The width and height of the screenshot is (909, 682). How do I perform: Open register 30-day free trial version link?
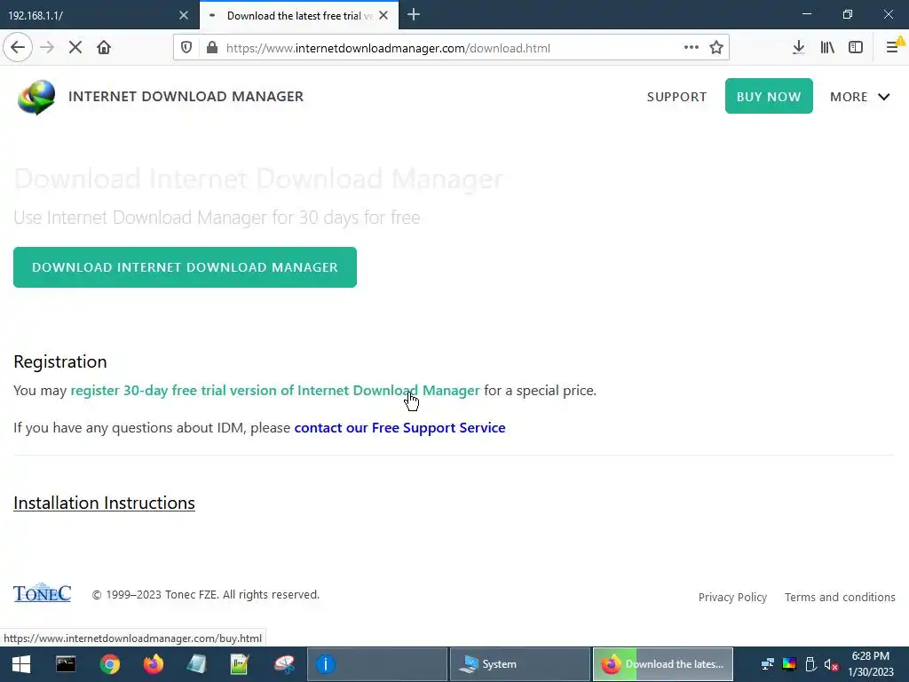275,391
